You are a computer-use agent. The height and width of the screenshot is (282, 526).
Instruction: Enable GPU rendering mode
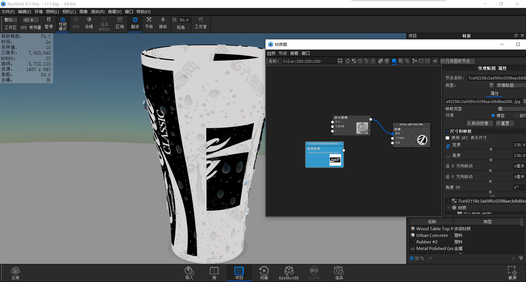(76, 24)
